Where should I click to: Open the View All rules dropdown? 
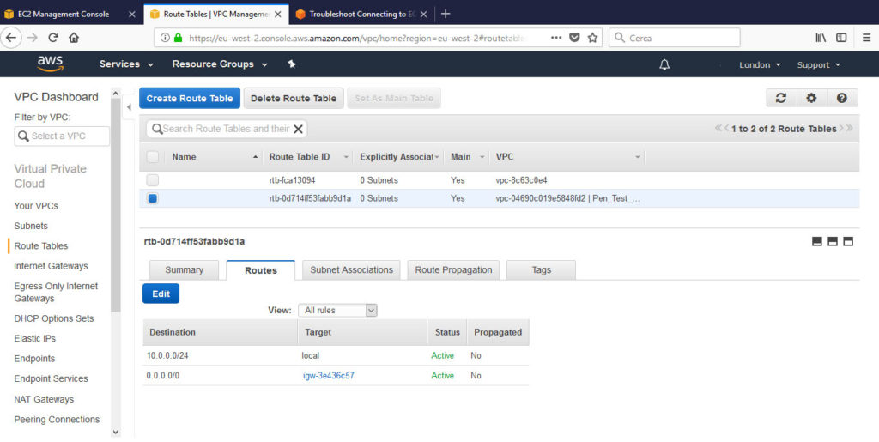337,310
